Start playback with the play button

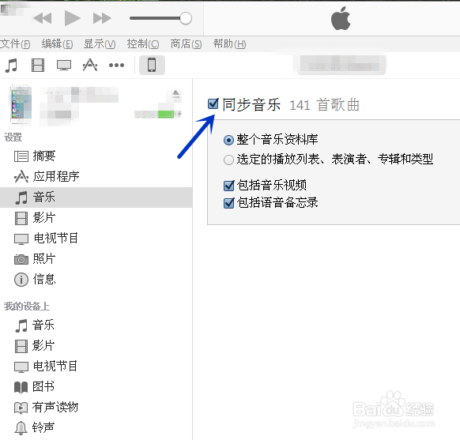[72, 18]
